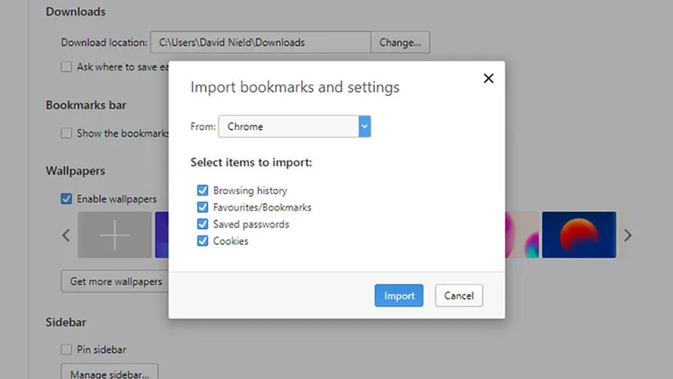
Task: Add a custom wallpaper with plus tile
Action: (115, 235)
